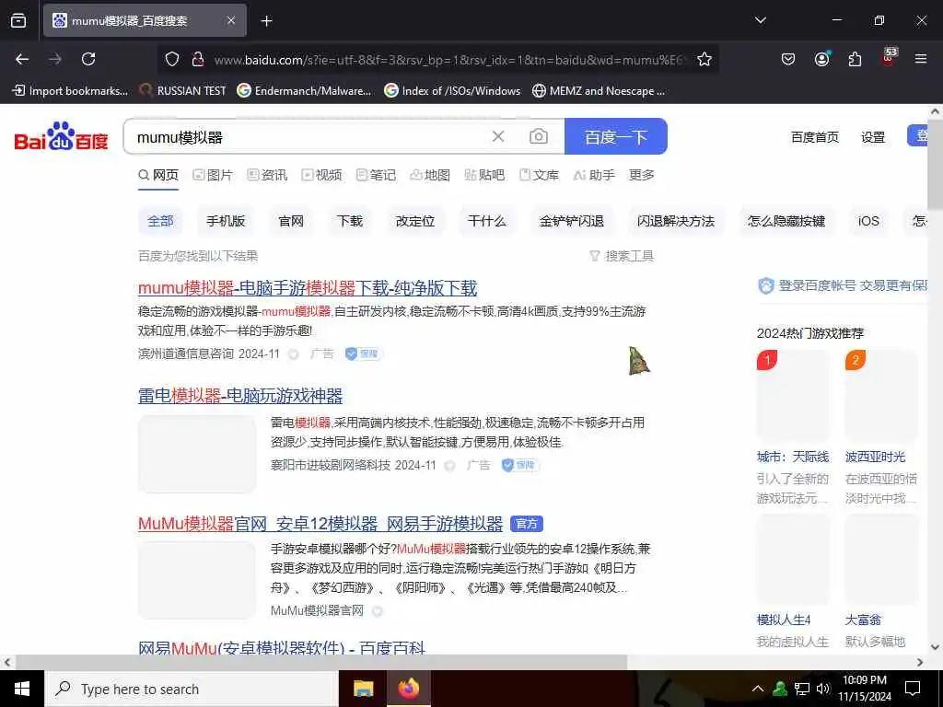Screen dimensions: 943x707
Task: Click the 百度一下 search button
Action: click(x=616, y=136)
